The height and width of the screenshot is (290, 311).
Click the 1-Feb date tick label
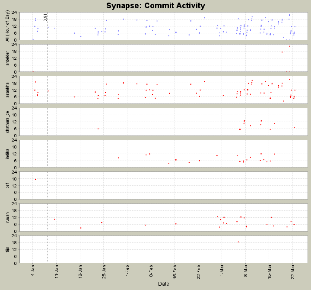tap(127, 271)
